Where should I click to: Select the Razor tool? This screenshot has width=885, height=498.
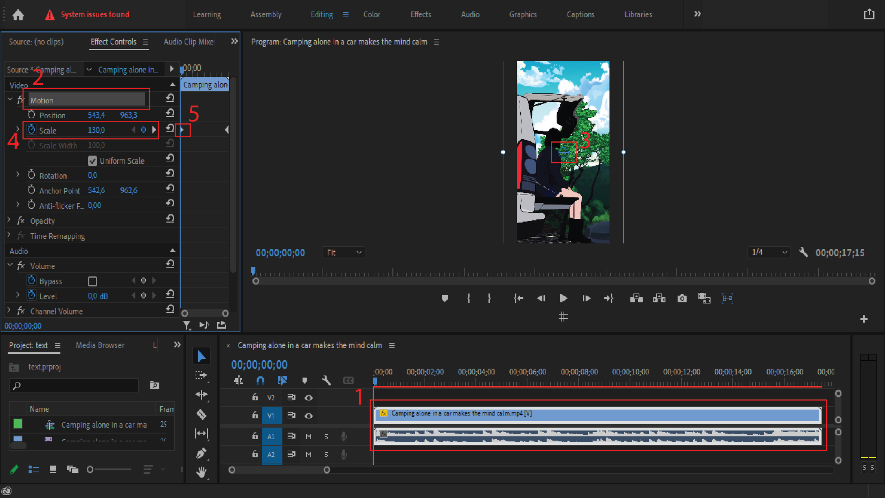coord(201,414)
